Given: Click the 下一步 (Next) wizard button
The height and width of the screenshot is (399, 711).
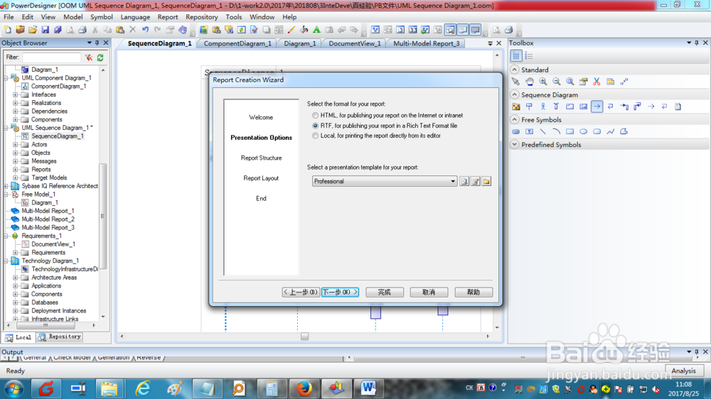Looking at the screenshot, I should (340, 292).
